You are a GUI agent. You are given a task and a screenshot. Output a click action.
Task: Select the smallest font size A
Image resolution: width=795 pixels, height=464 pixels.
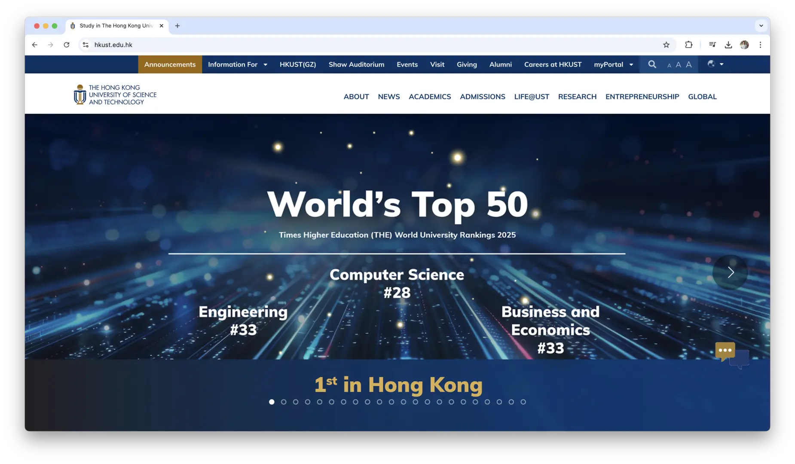pos(669,65)
